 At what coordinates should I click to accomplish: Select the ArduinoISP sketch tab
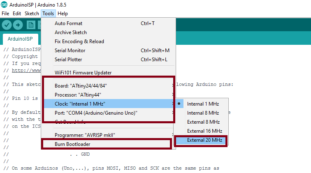20,39
